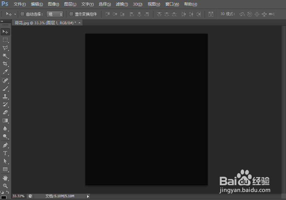Select the Brush tool

(5, 89)
